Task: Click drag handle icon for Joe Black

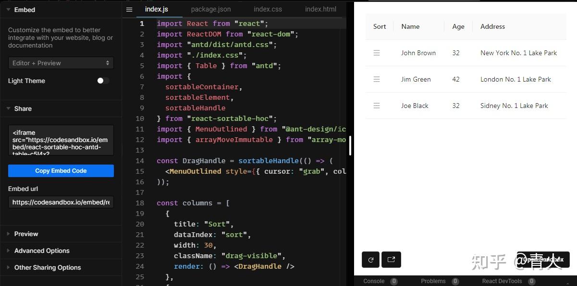Action: (x=377, y=106)
